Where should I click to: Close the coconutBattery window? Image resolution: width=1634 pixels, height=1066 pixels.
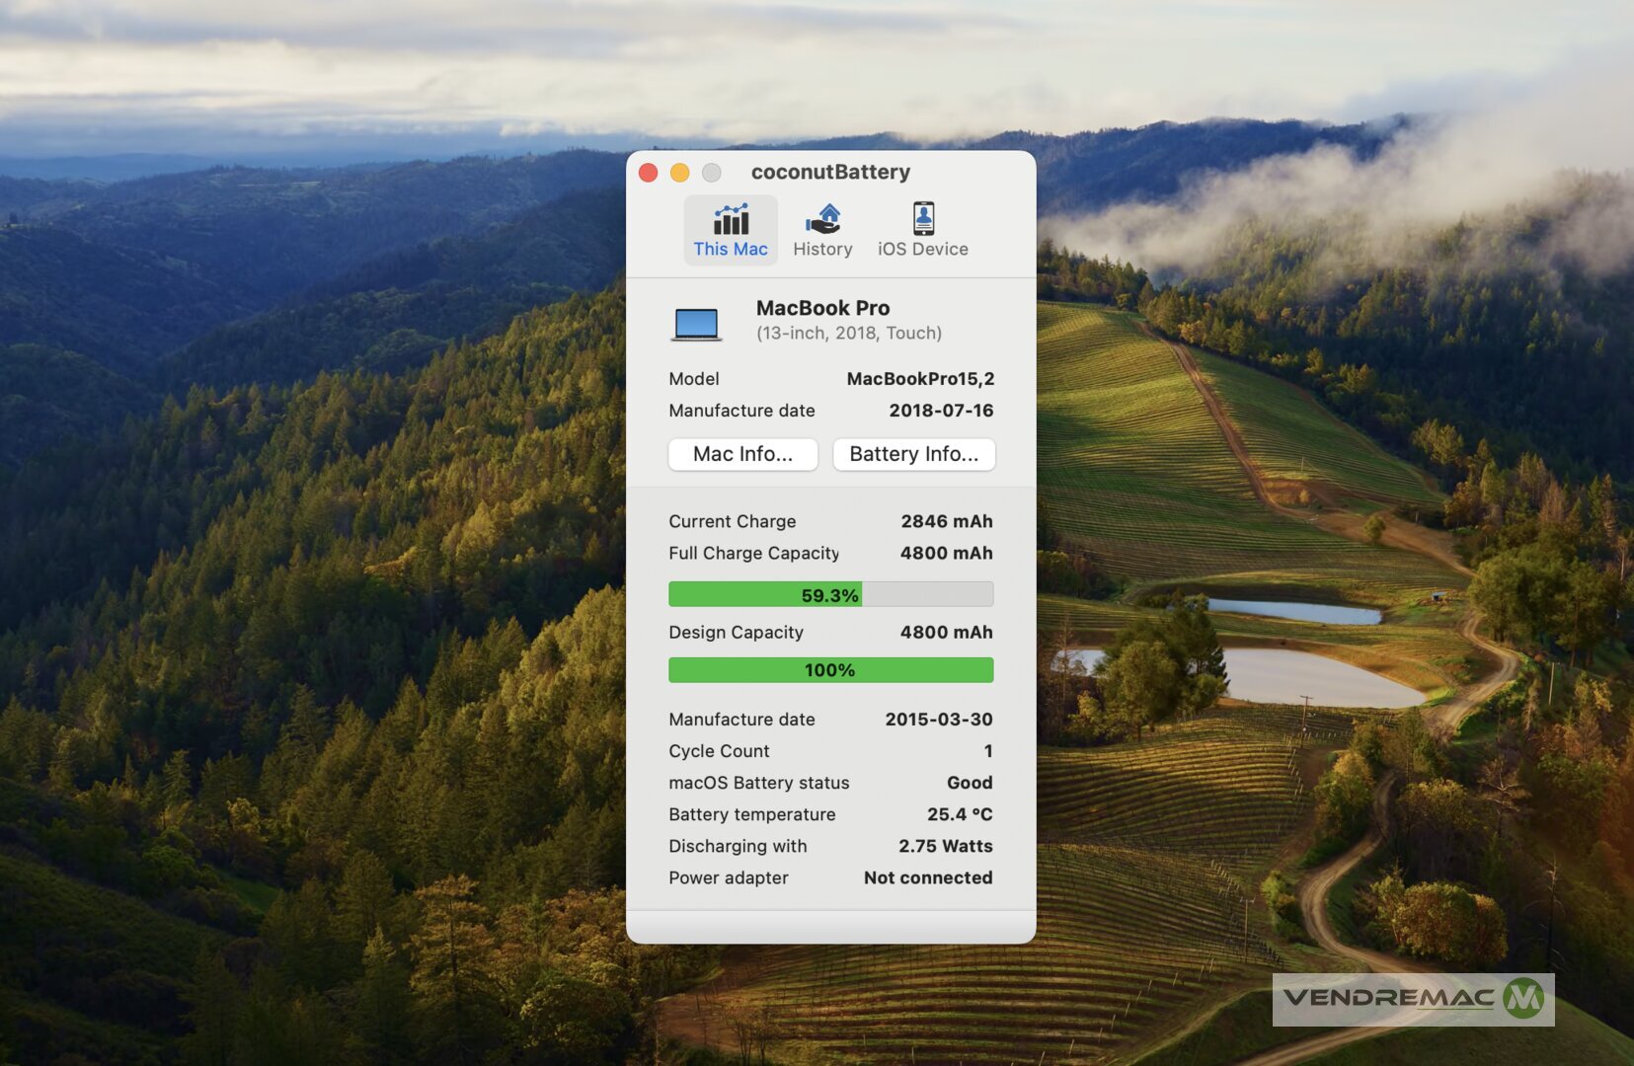click(649, 173)
